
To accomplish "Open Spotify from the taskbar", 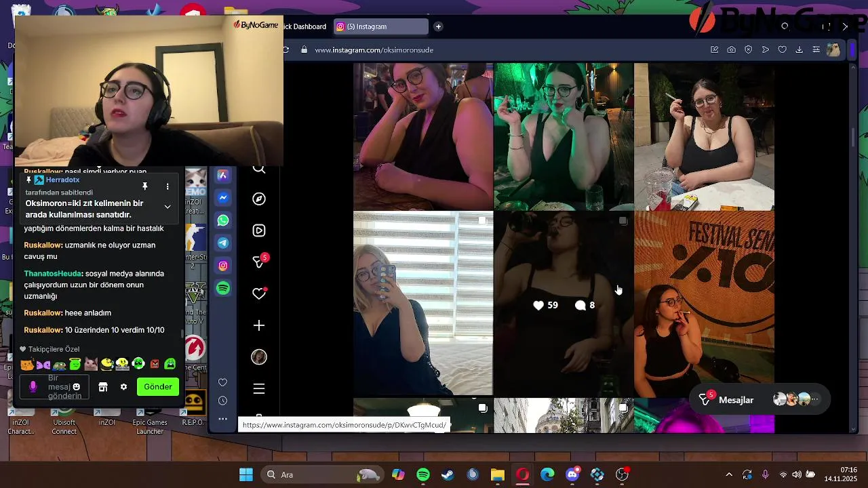I will pyautogui.click(x=423, y=474).
